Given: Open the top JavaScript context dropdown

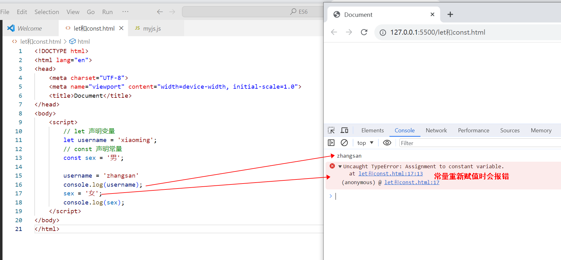Looking at the screenshot, I should click(x=365, y=143).
